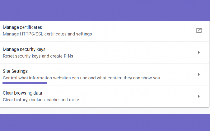Choose the Clear browsing data heading
Viewport: 210px width, 131px height.
click(x=22, y=93)
